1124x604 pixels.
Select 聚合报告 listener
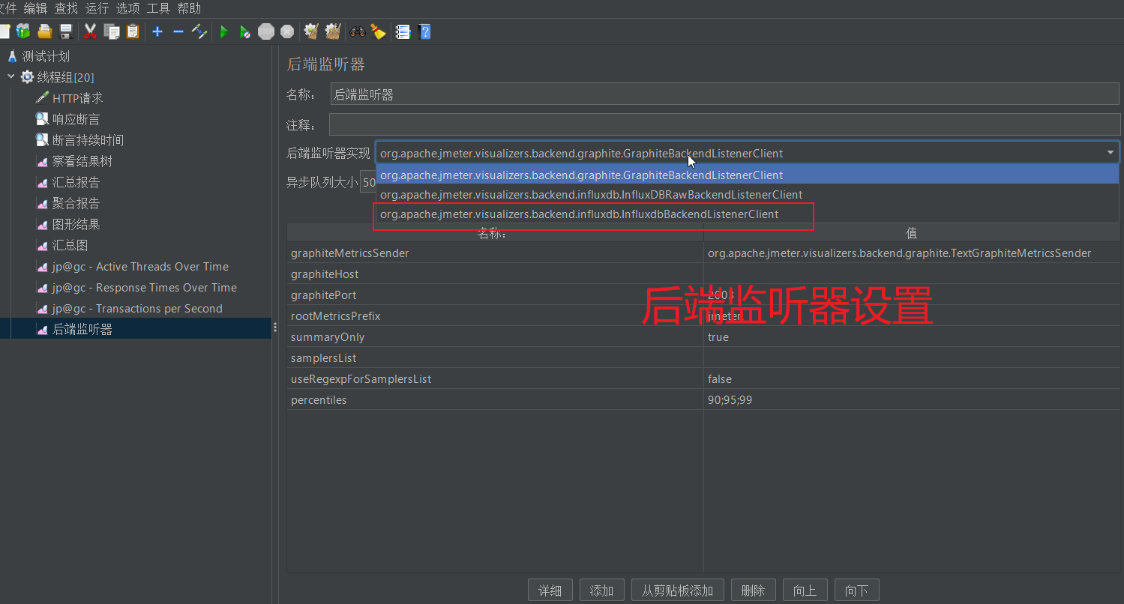tap(76, 203)
